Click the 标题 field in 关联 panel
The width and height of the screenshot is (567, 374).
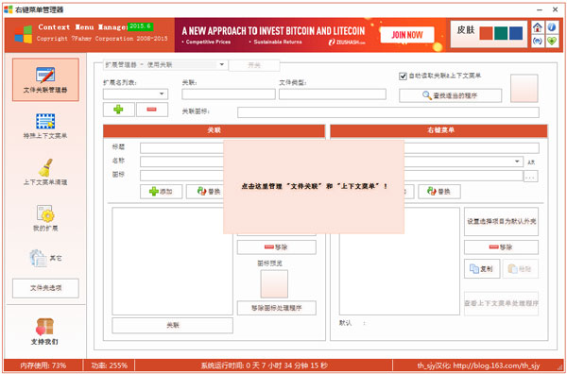181,148
